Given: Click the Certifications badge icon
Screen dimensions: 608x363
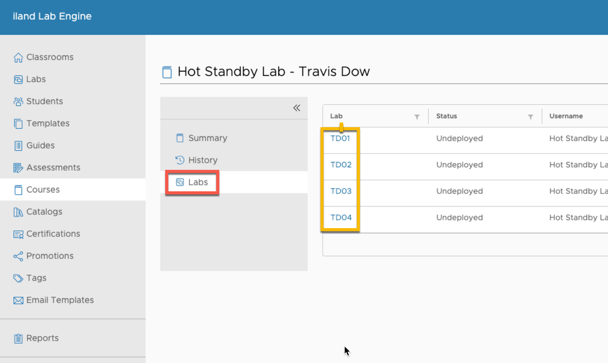Looking at the screenshot, I should pos(18,234).
